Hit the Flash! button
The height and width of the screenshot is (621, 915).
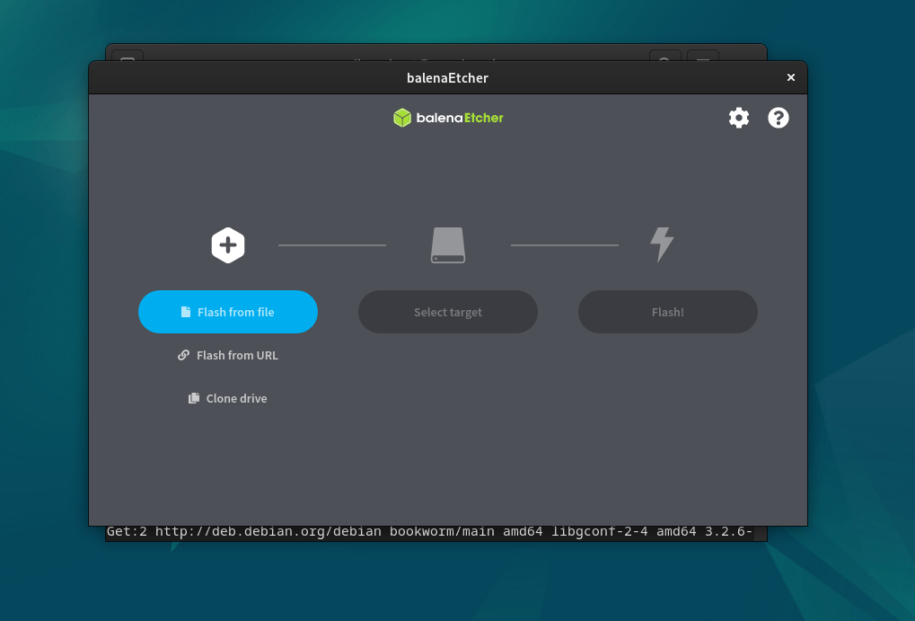[667, 312]
